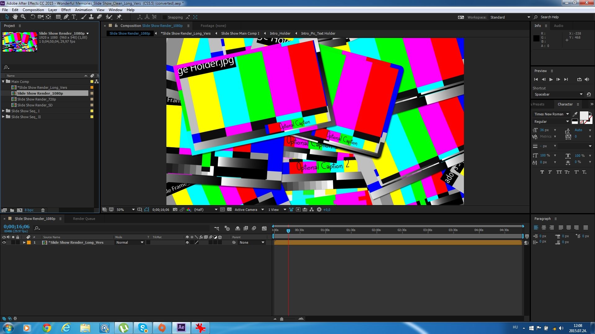Screen dimensions: 595x334
Task: Select the Clone Stamp tool
Action: coord(91,17)
